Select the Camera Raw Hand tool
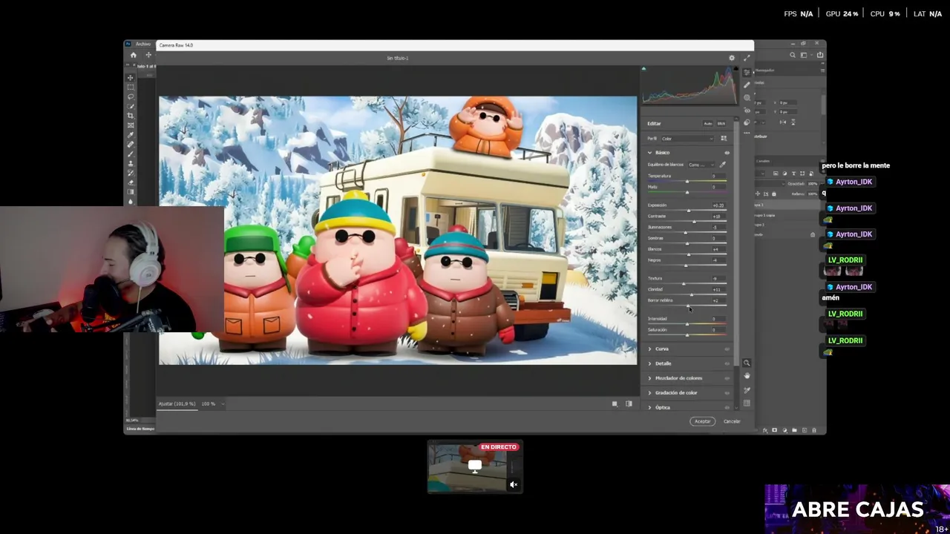The width and height of the screenshot is (950, 534). (x=747, y=376)
